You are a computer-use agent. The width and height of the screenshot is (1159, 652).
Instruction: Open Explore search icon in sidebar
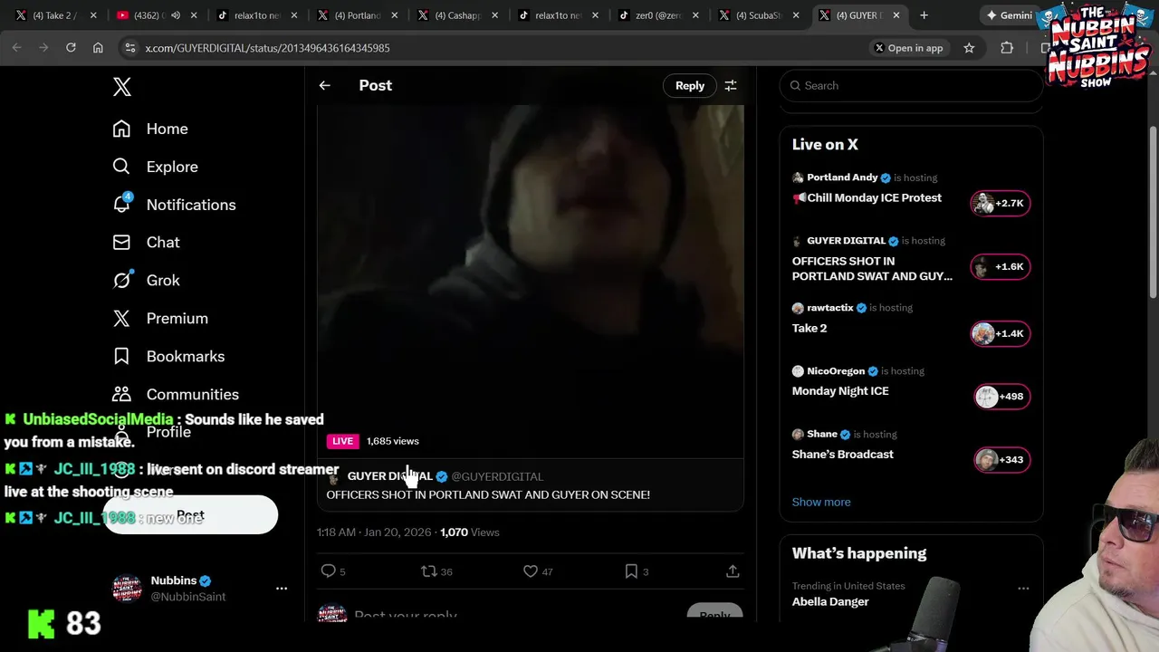(121, 167)
